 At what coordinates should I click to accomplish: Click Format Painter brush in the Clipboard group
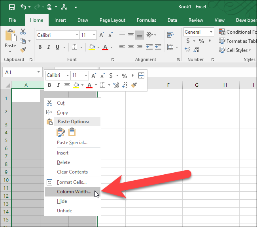(x=23, y=50)
